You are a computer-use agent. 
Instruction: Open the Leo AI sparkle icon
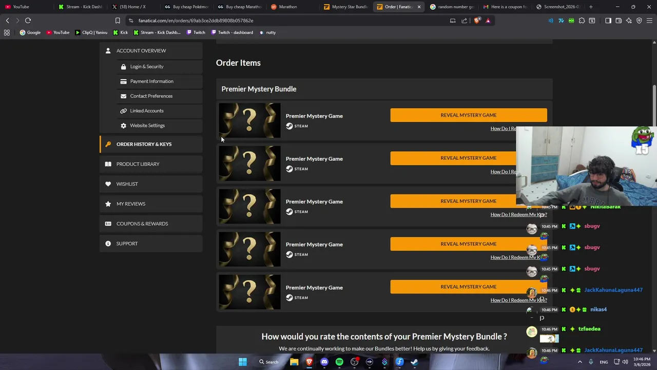click(x=629, y=21)
